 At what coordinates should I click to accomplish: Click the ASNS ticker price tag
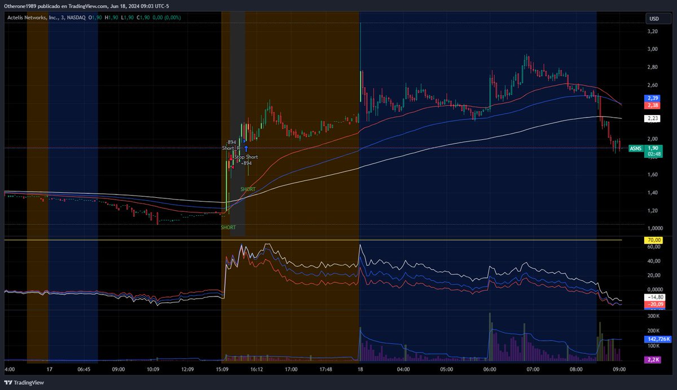(x=635, y=148)
